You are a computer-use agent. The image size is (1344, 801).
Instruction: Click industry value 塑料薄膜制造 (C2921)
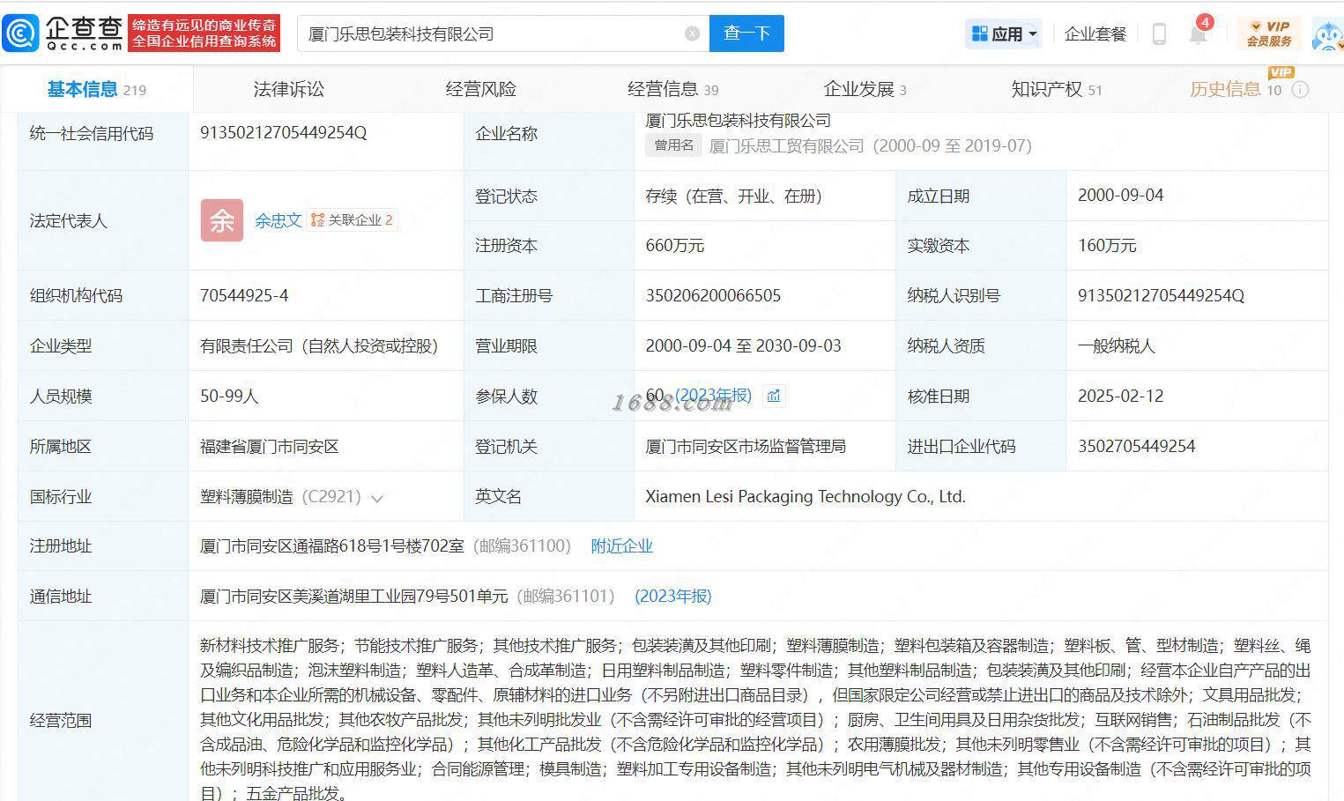(280, 497)
